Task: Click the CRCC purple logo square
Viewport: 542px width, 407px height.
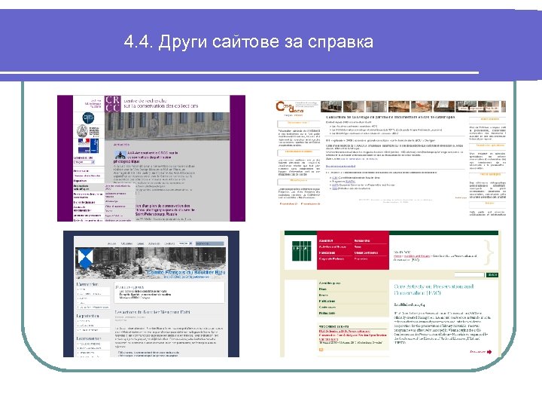Action: pyautogui.click(x=112, y=104)
